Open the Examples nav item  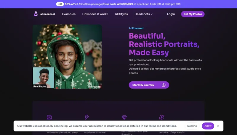coord(69,14)
